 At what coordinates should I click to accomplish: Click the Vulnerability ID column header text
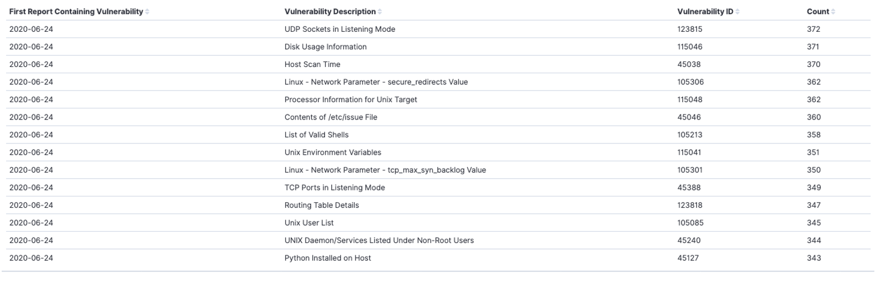[705, 12]
